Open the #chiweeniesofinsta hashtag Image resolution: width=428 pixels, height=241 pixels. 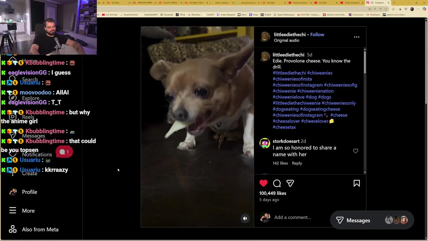coord(292,79)
